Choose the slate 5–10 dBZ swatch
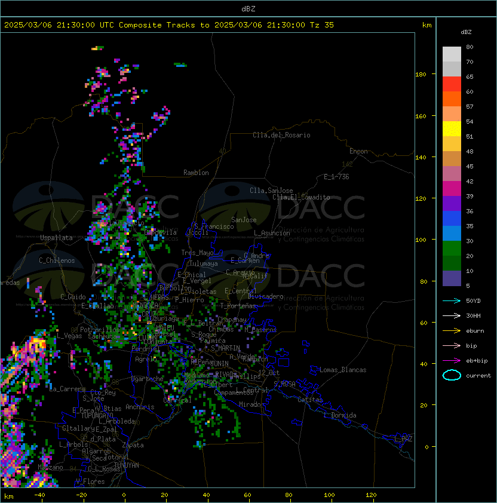The height and width of the screenshot is (503, 497). click(x=452, y=278)
